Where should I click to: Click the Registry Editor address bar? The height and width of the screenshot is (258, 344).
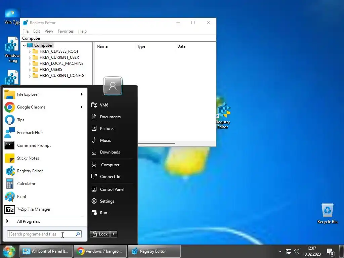pos(118,38)
